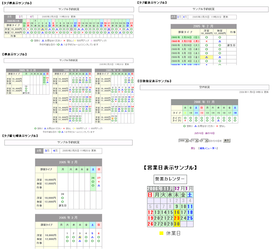This screenshot has height=252, width=272.
Task: Click the blue 25 Saturday in 営業カレンダー
Action: click(x=190, y=218)
